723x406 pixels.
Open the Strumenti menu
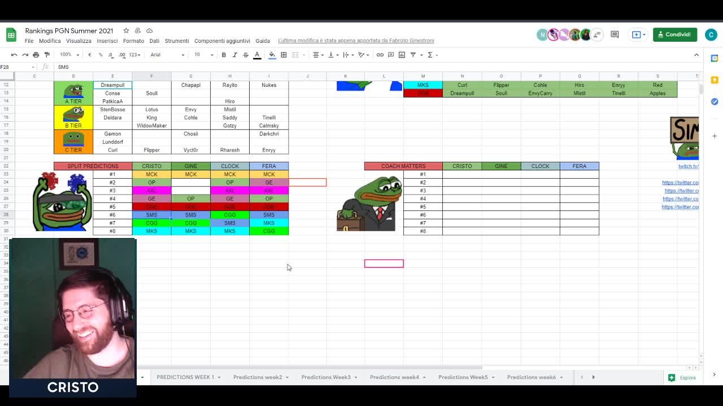(177, 41)
